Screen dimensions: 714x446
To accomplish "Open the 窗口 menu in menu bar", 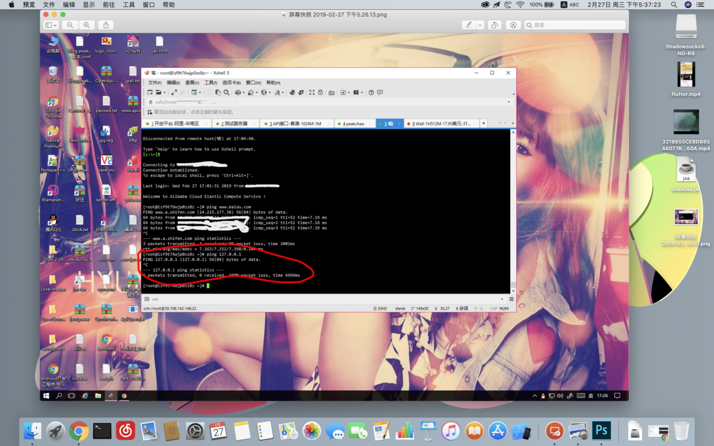I will click(149, 5).
